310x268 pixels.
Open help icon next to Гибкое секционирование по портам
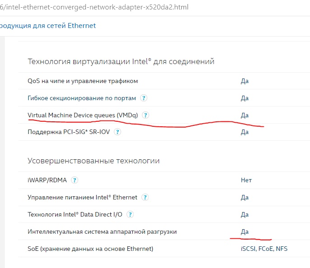pyautogui.click(x=144, y=98)
